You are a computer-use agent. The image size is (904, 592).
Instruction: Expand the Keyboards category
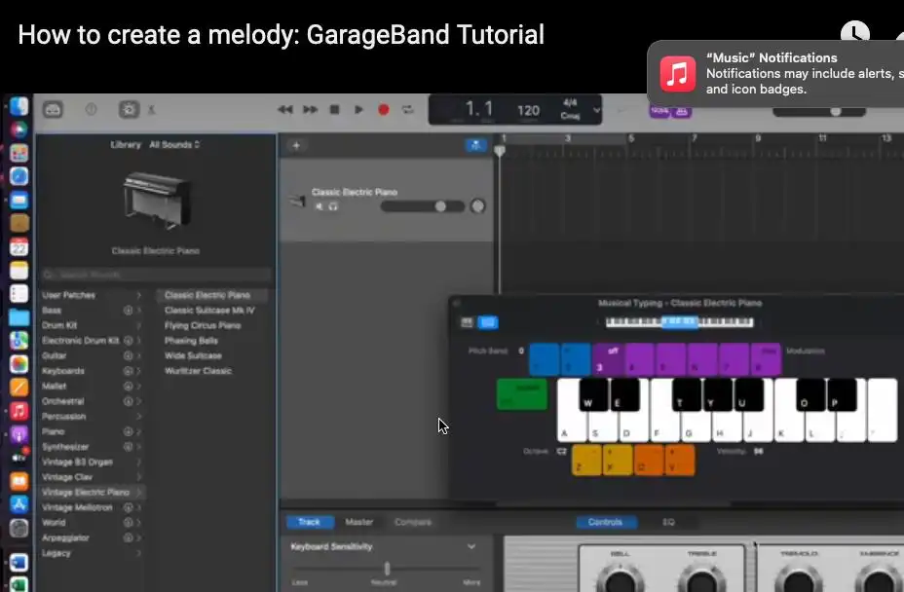click(92, 371)
